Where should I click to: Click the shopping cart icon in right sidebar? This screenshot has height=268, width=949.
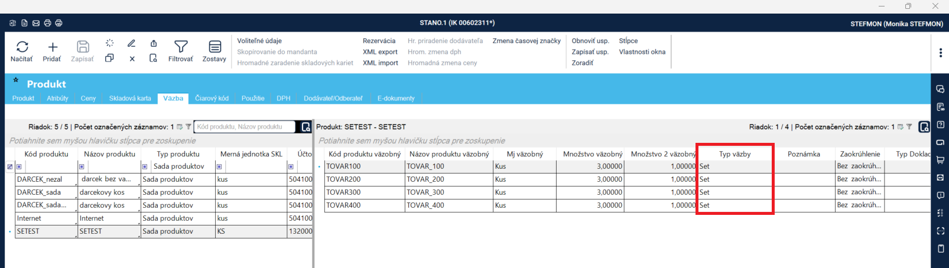point(941,160)
